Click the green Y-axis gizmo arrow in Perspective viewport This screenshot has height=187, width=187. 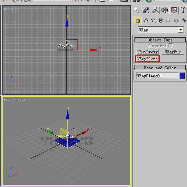point(50,132)
